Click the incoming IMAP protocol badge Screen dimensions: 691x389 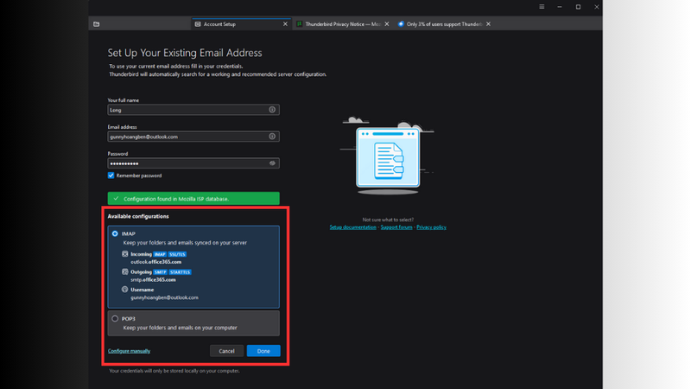coord(160,254)
